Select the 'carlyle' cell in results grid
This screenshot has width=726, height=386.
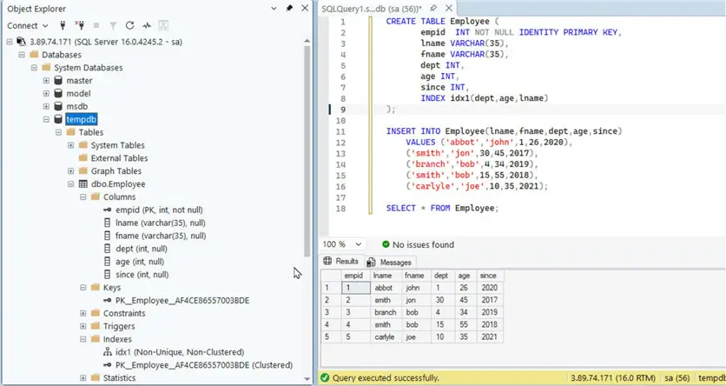point(386,337)
